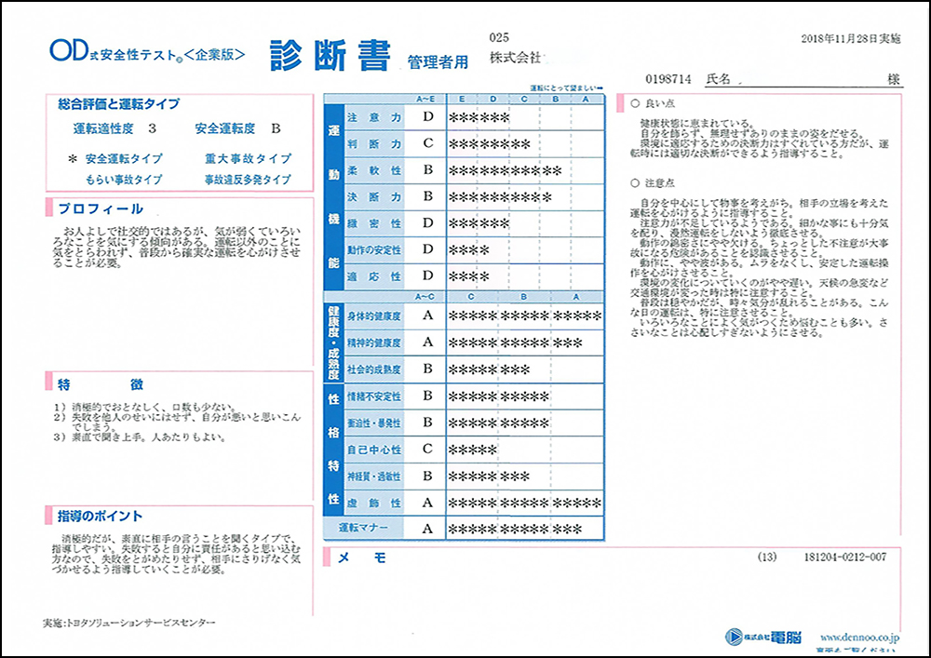Click the 特徴 section heading
This screenshot has width=931, height=658.
[101, 384]
